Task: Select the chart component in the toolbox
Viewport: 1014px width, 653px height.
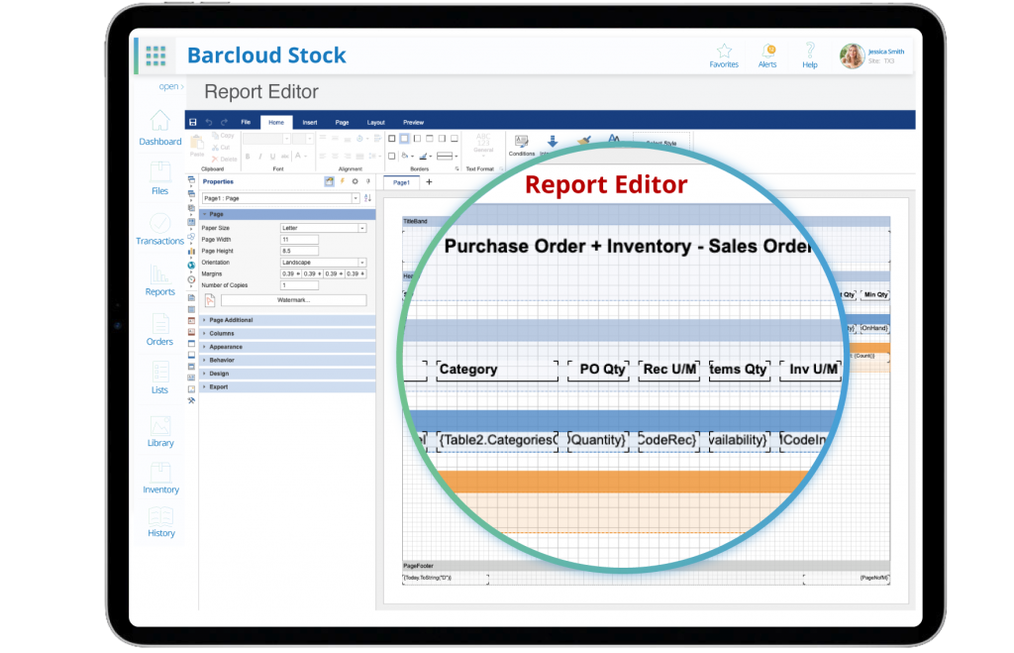Action: pos(191,251)
